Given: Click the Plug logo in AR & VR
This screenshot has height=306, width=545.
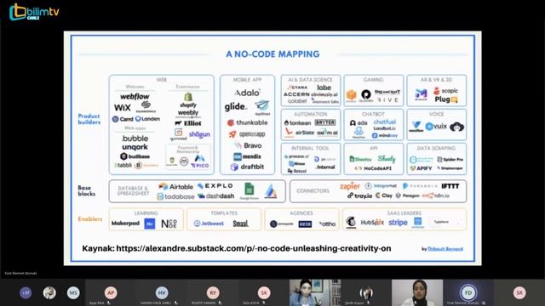Looking at the screenshot, I should pyautogui.click(x=446, y=99).
